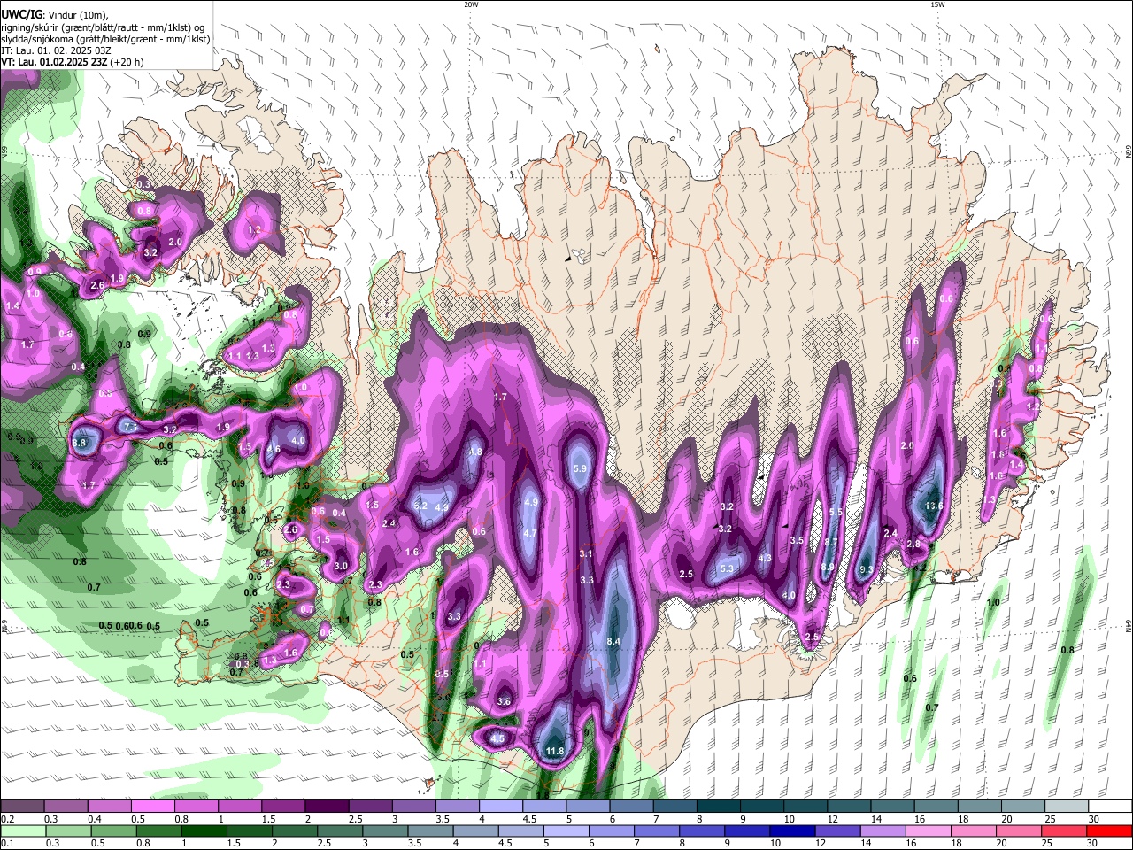The height and width of the screenshot is (850, 1133).
Task: Click the 5.5 precipitation label
Action: click(x=835, y=512)
